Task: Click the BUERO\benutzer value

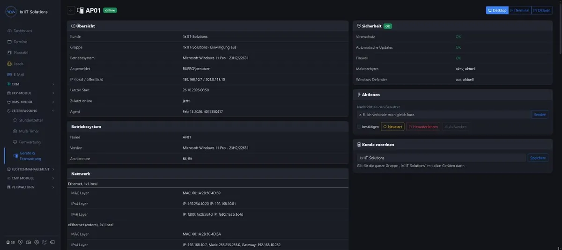Action: click(197, 69)
